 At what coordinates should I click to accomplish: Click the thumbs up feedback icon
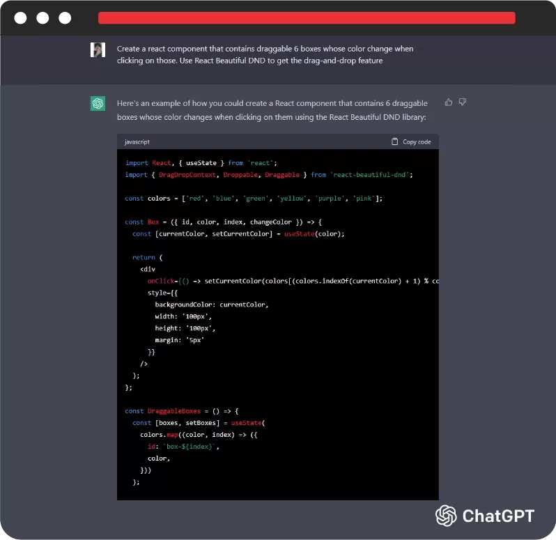pyautogui.click(x=449, y=102)
